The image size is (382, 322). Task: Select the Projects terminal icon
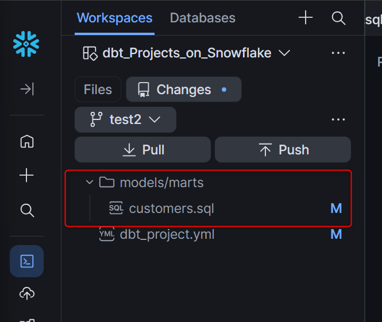pos(27,261)
